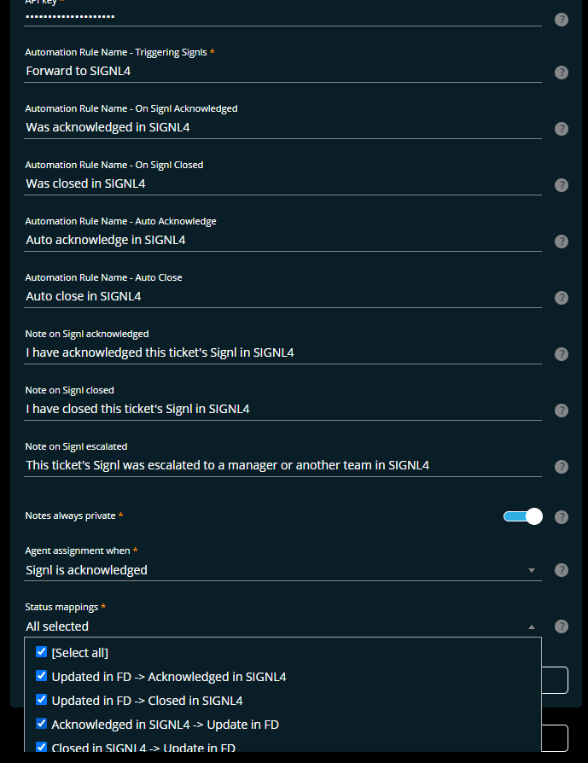Show help for Note on Signl acknowledged
Viewport: 588px width, 763px height.
(x=562, y=354)
